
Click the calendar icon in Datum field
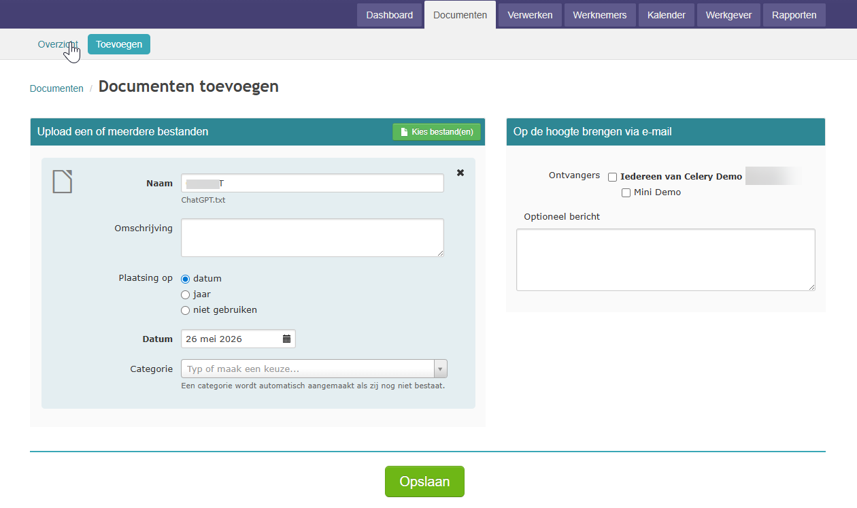[x=286, y=339]
